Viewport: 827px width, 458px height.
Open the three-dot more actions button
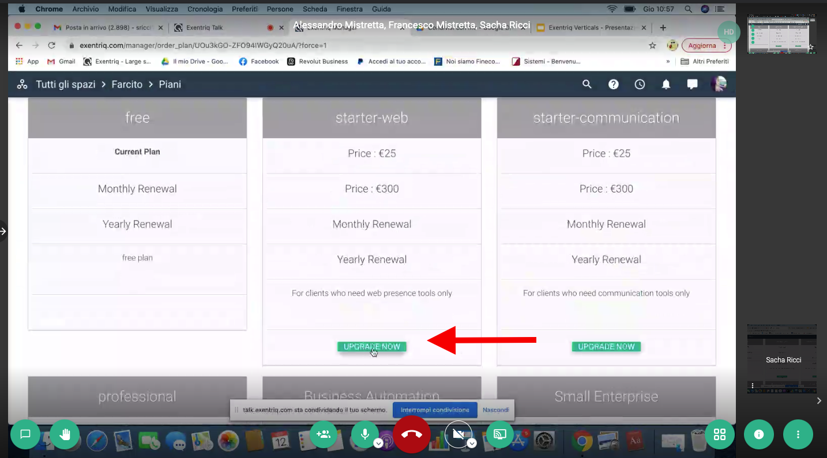click(x=798, y=434)
